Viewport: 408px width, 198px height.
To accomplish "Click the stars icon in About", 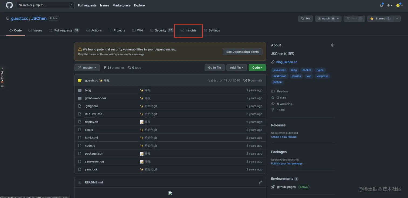I will point(273,97).
